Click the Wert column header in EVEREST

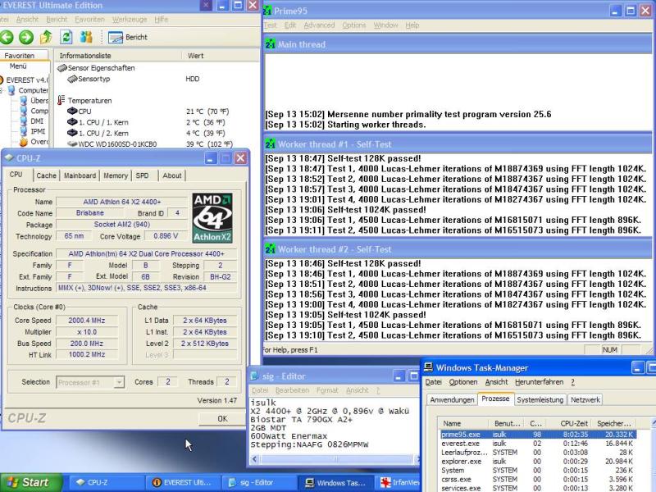[x=220, y=56]
